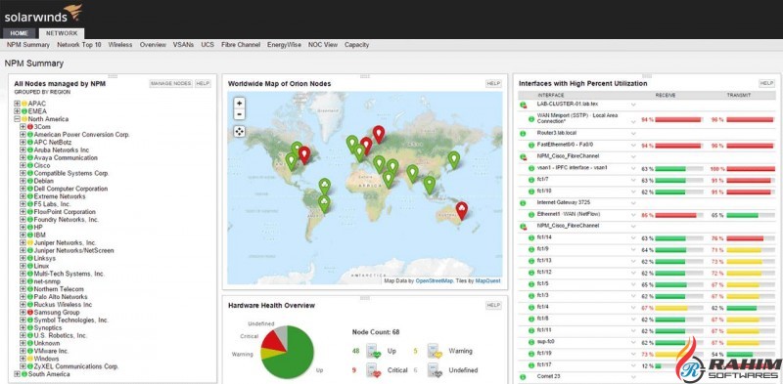Open the EnergyWise menu item
783x384 pixels.
click(x=284, y=45)
